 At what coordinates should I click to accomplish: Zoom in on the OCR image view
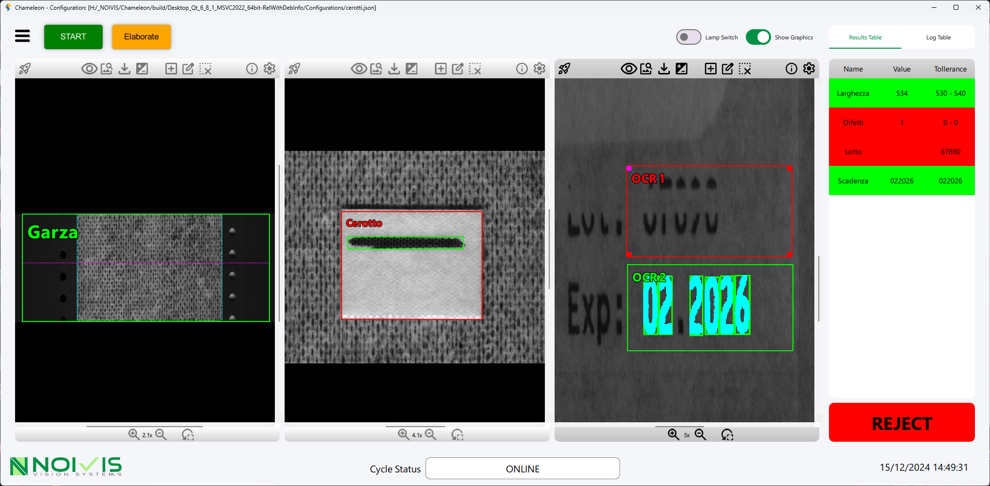(x=673, y=434)
